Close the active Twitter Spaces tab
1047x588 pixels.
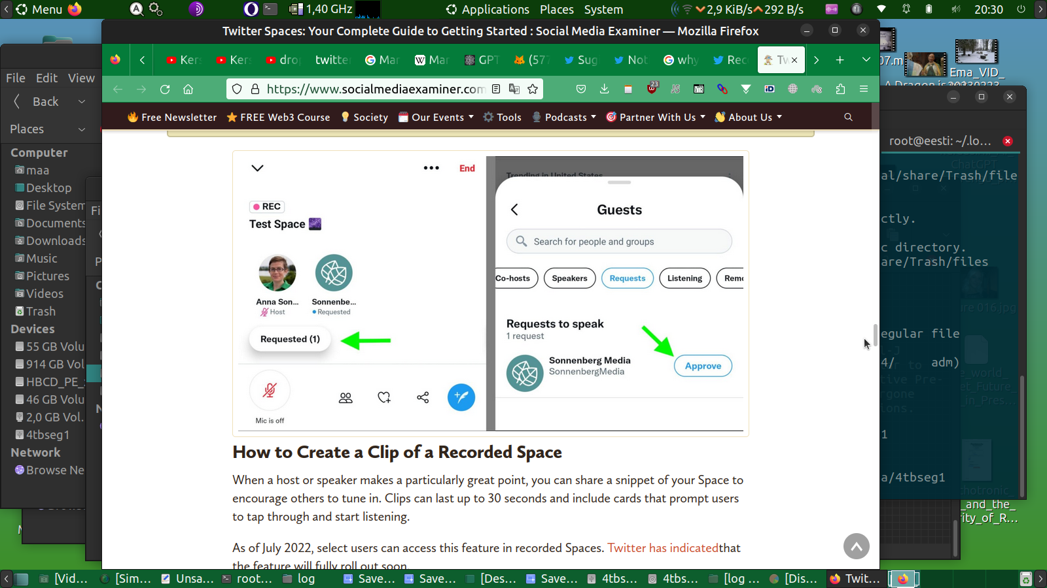[794, 60]
